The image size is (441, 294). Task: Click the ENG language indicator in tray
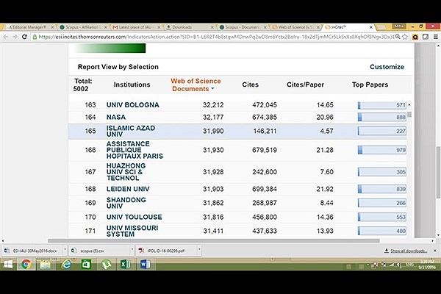coord(409,265)
